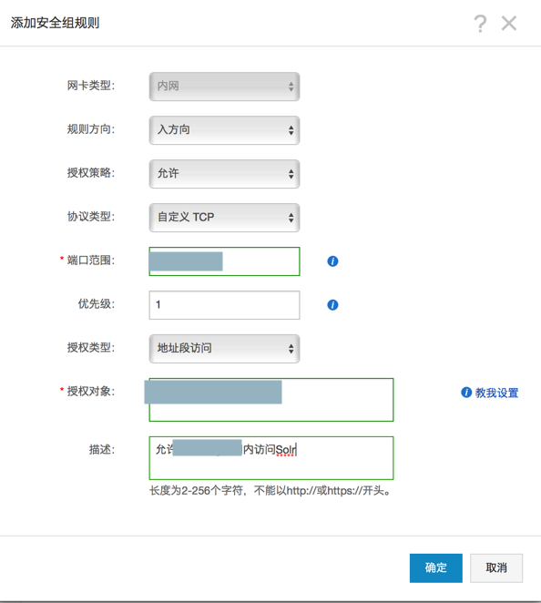Click the 授权策略 label

point(91,173)
